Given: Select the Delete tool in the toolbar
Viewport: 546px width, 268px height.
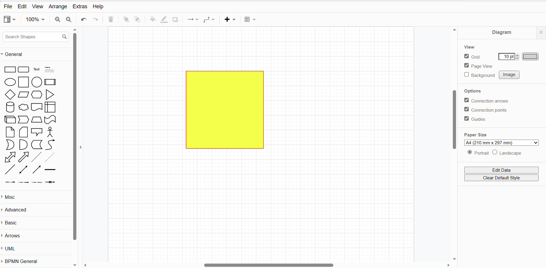Looking at the screenshot, I should pyautogui.click(x=111, y=19).
